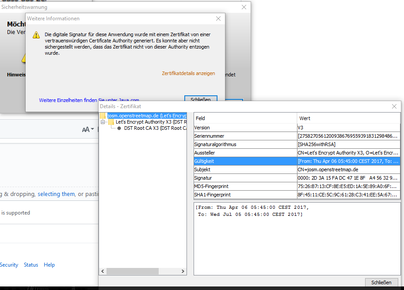Open the AA text size dropdown

(88, 129)
